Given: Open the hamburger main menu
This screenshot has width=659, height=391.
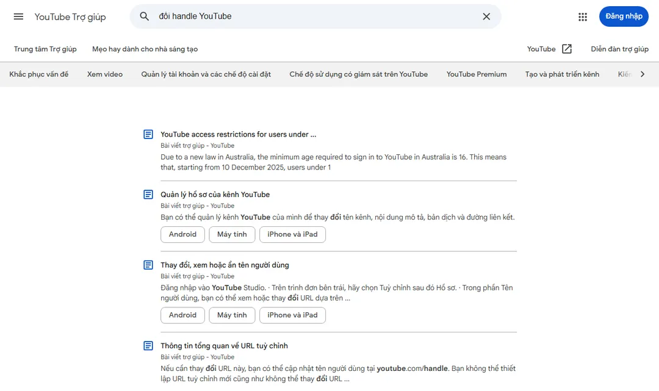Looking at the screenshot, I should [18, 16].
